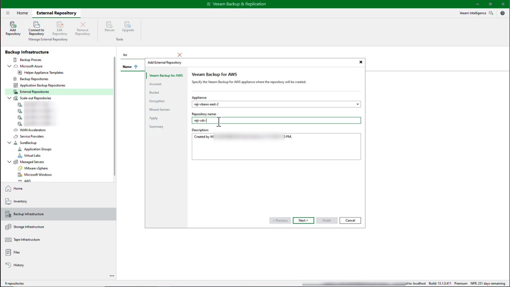Select the Apply wizard step
The width and height of the screenshot is (510, 287).
click(153, 118)
